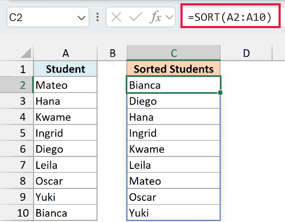Click the three-dot formula bar handle
The height and width of the screenshot is (222, 285).
coord(98,17)
